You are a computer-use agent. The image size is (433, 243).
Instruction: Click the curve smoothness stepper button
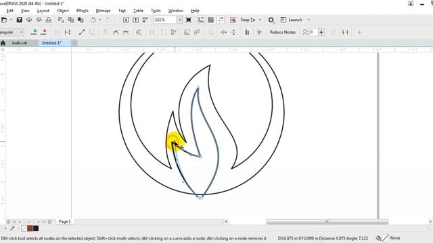click(321, 32)
